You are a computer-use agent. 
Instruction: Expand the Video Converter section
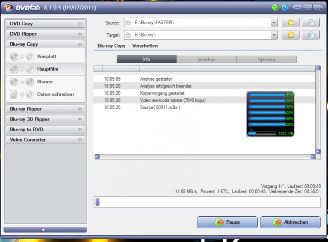(x=45, y=140)
